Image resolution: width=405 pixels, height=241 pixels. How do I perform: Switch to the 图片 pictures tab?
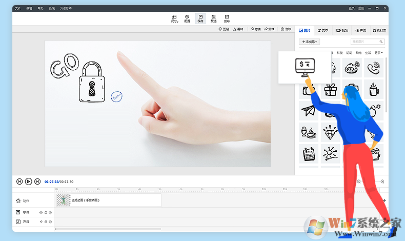[305, 30]
